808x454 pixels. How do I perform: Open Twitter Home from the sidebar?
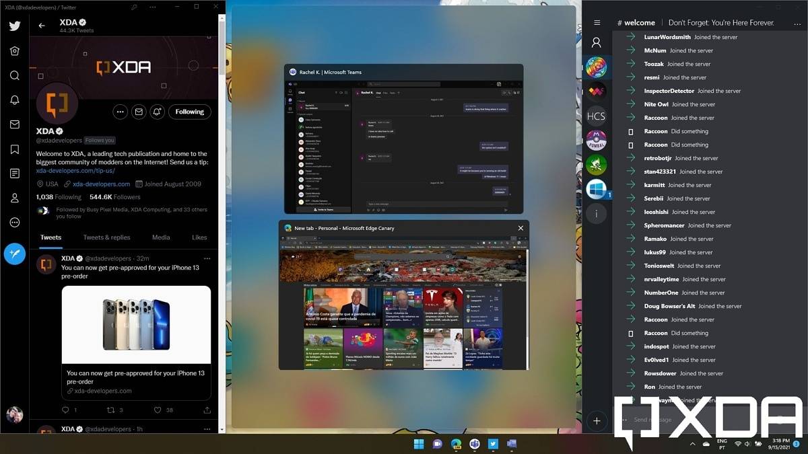[x=14, y=51]
